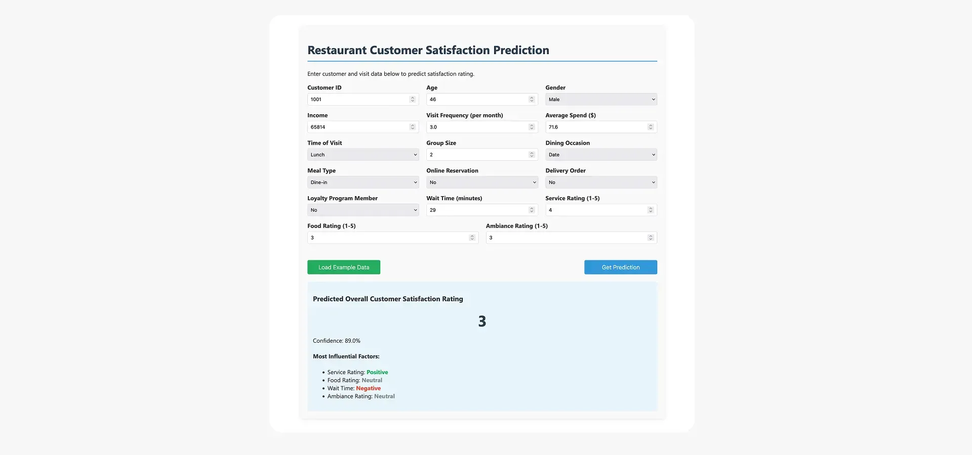The height and width of the screenshot is (455, 972).
Task: Focus the Average Spend input field
Action: (595, 127)
